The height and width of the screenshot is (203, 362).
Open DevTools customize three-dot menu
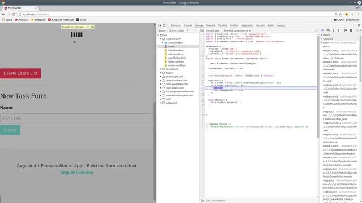[354, 25]
